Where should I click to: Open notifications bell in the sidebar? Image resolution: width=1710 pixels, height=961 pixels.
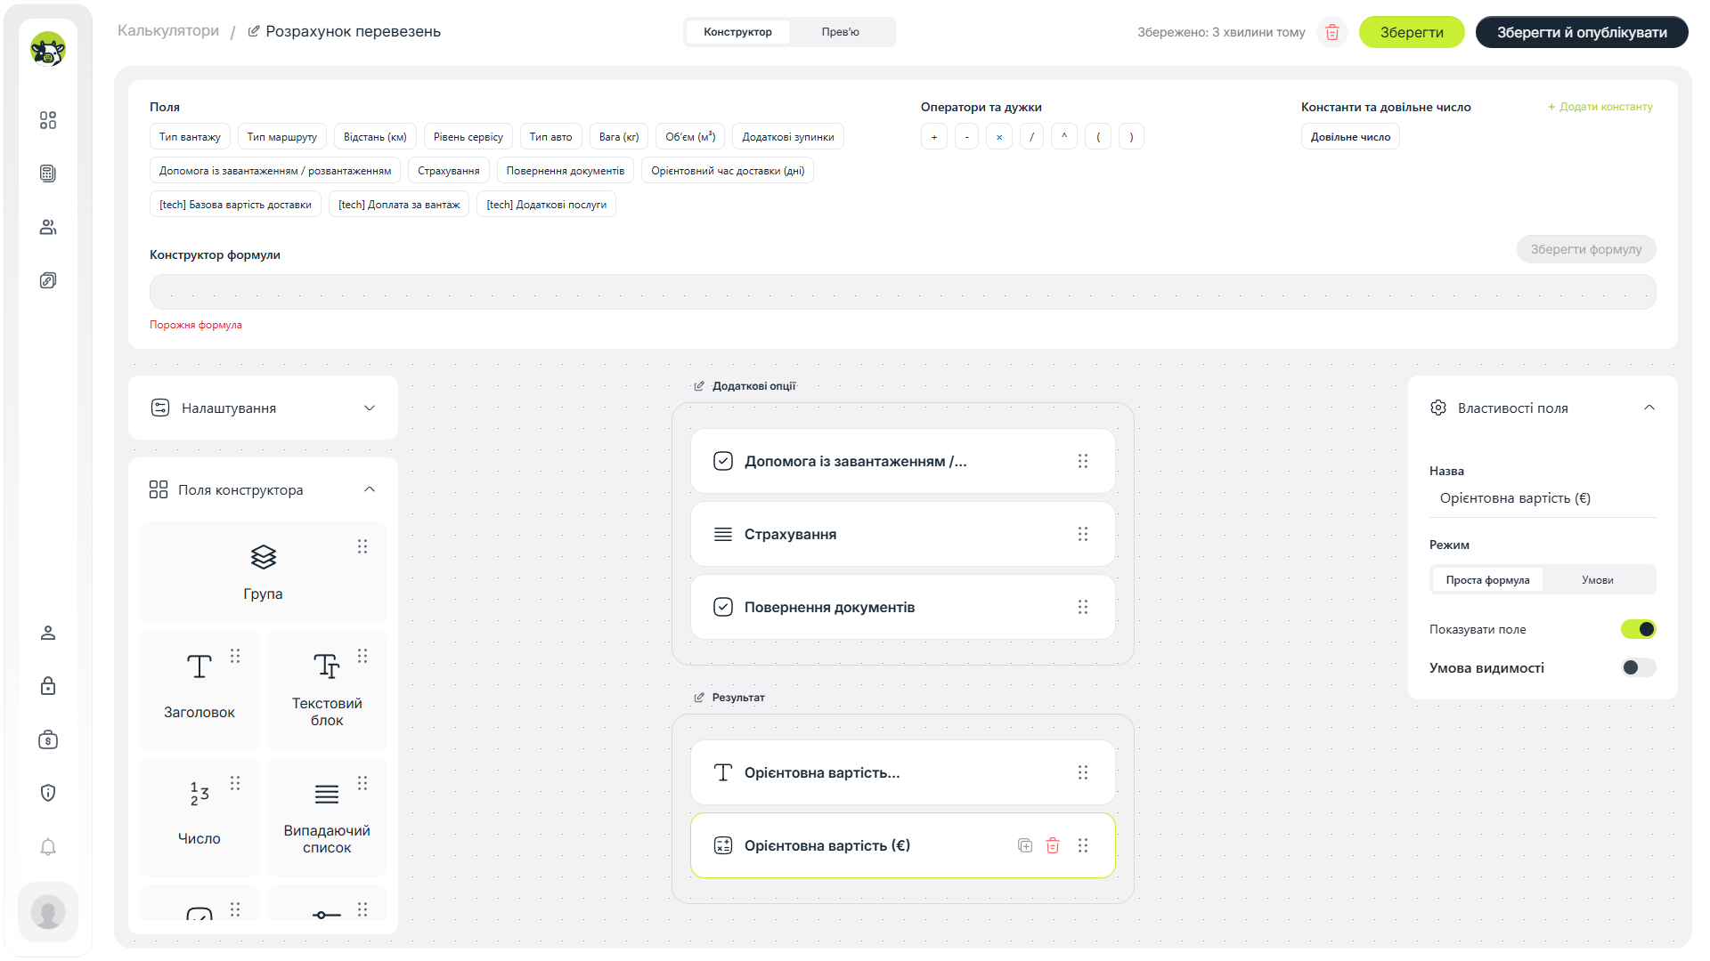tap(48, 846)
